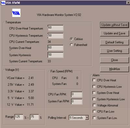Click the Range upper percent field showing 125
This screenshot has height=128, width=130.
click(19, 117)
